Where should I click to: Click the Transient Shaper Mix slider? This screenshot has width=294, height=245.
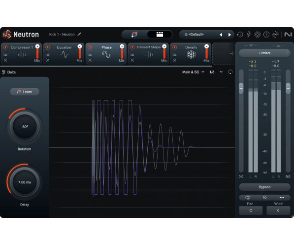coord(164,52)
